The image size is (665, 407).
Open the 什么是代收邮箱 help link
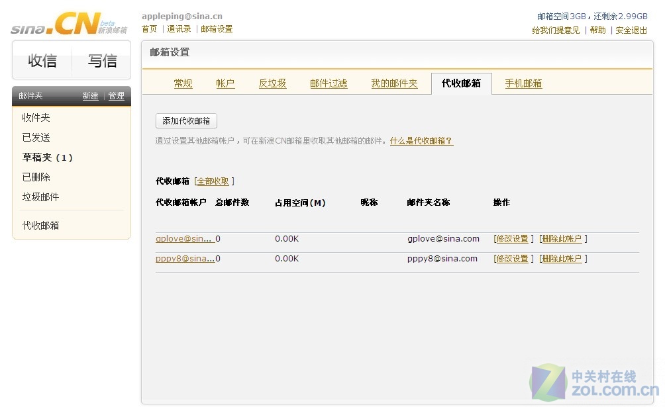pos(422,140)
